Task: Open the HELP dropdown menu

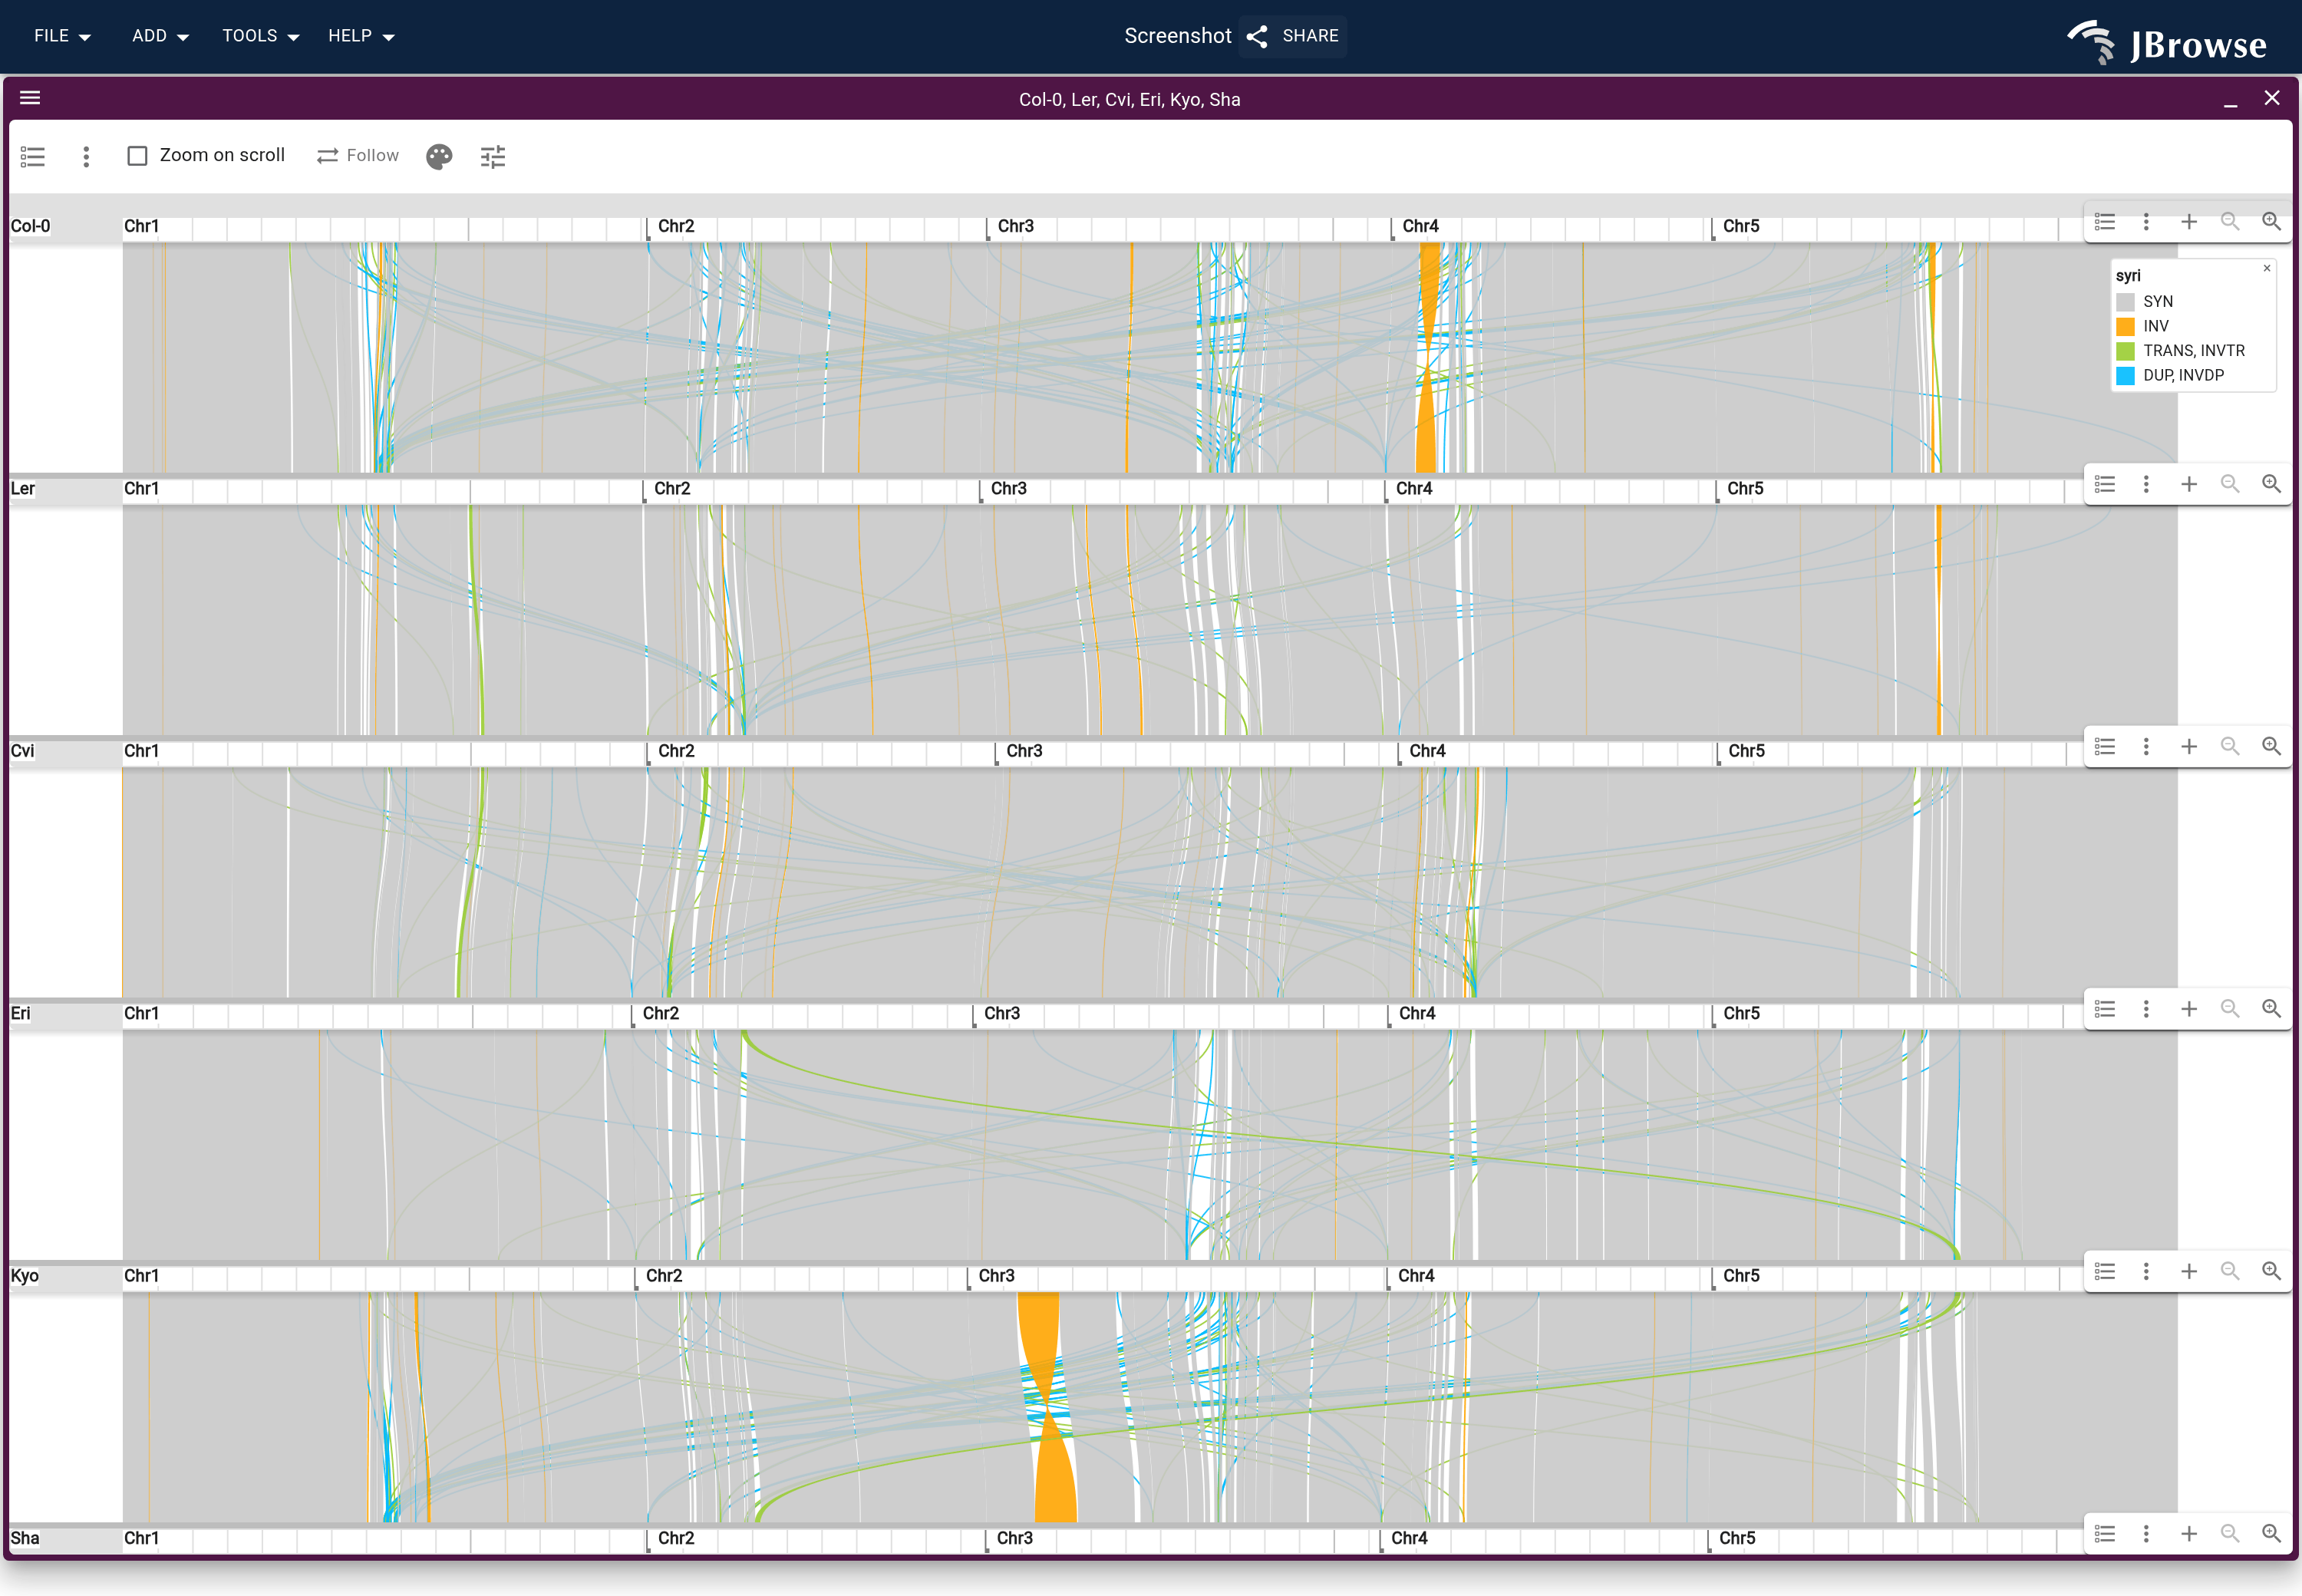Action: pos(361,36)
